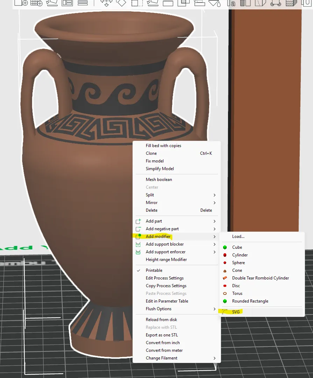Click the Add object cube icon
Viewport: 313px width, 378px height.
[x=21, y=3]
